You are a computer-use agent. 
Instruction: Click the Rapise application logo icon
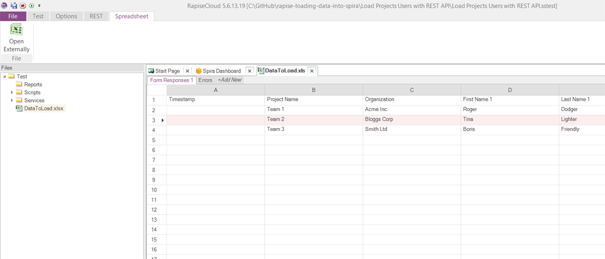[5, 5]
